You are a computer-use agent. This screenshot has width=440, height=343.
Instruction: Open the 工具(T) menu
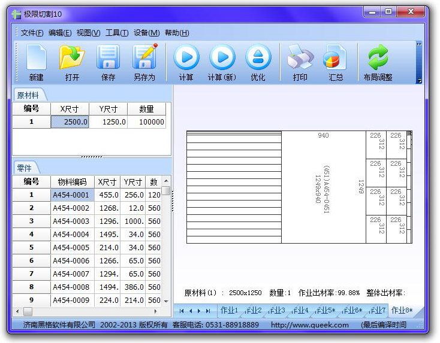[117, 33]
